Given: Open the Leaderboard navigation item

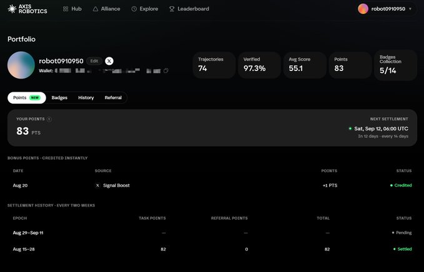Looking at the screenshot, I should coord(189,9).
